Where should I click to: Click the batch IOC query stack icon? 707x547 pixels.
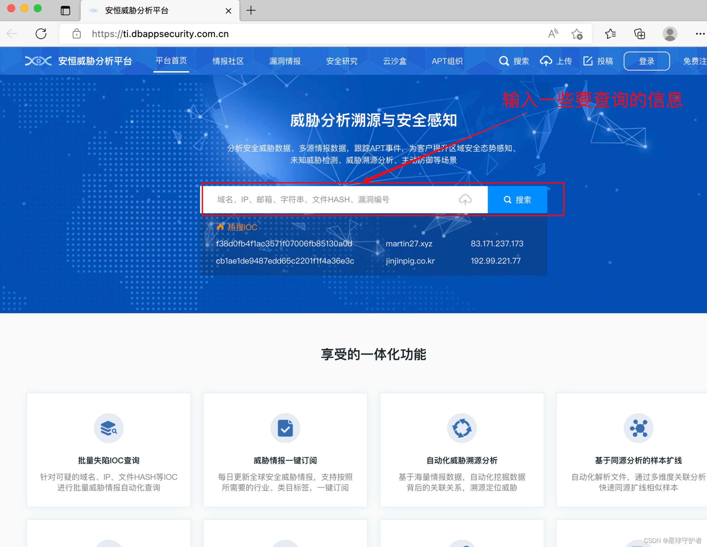pos(109,428)
